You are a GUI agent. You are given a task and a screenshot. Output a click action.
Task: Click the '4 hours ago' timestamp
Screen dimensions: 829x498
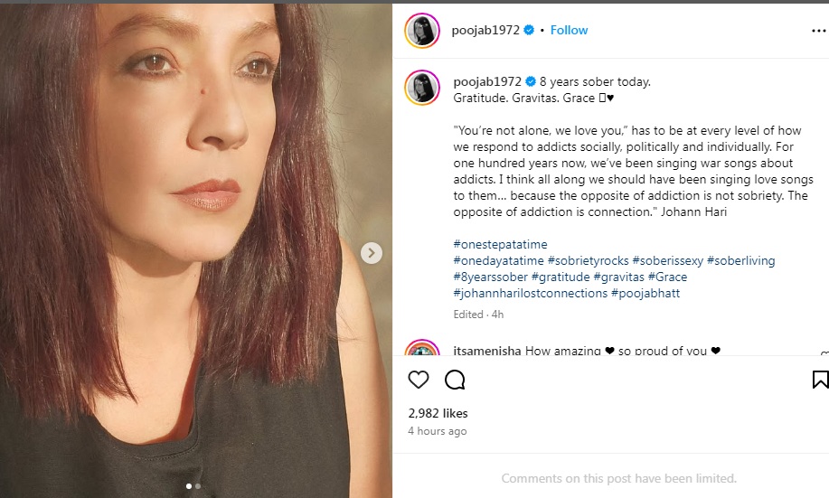tap(438, 431)
